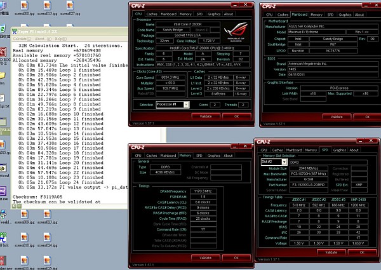
Task: Select the screen025.jpg desktop icon
Action: point(48,262)
